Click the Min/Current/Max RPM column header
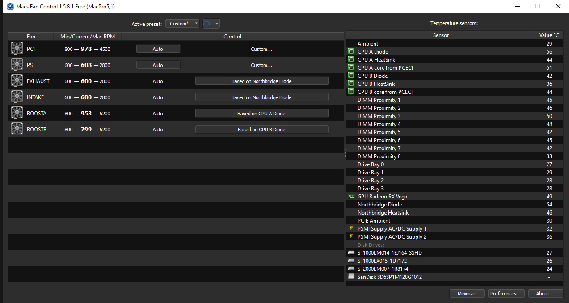This screenshot has height=303, width=569. tap(87, 37)
